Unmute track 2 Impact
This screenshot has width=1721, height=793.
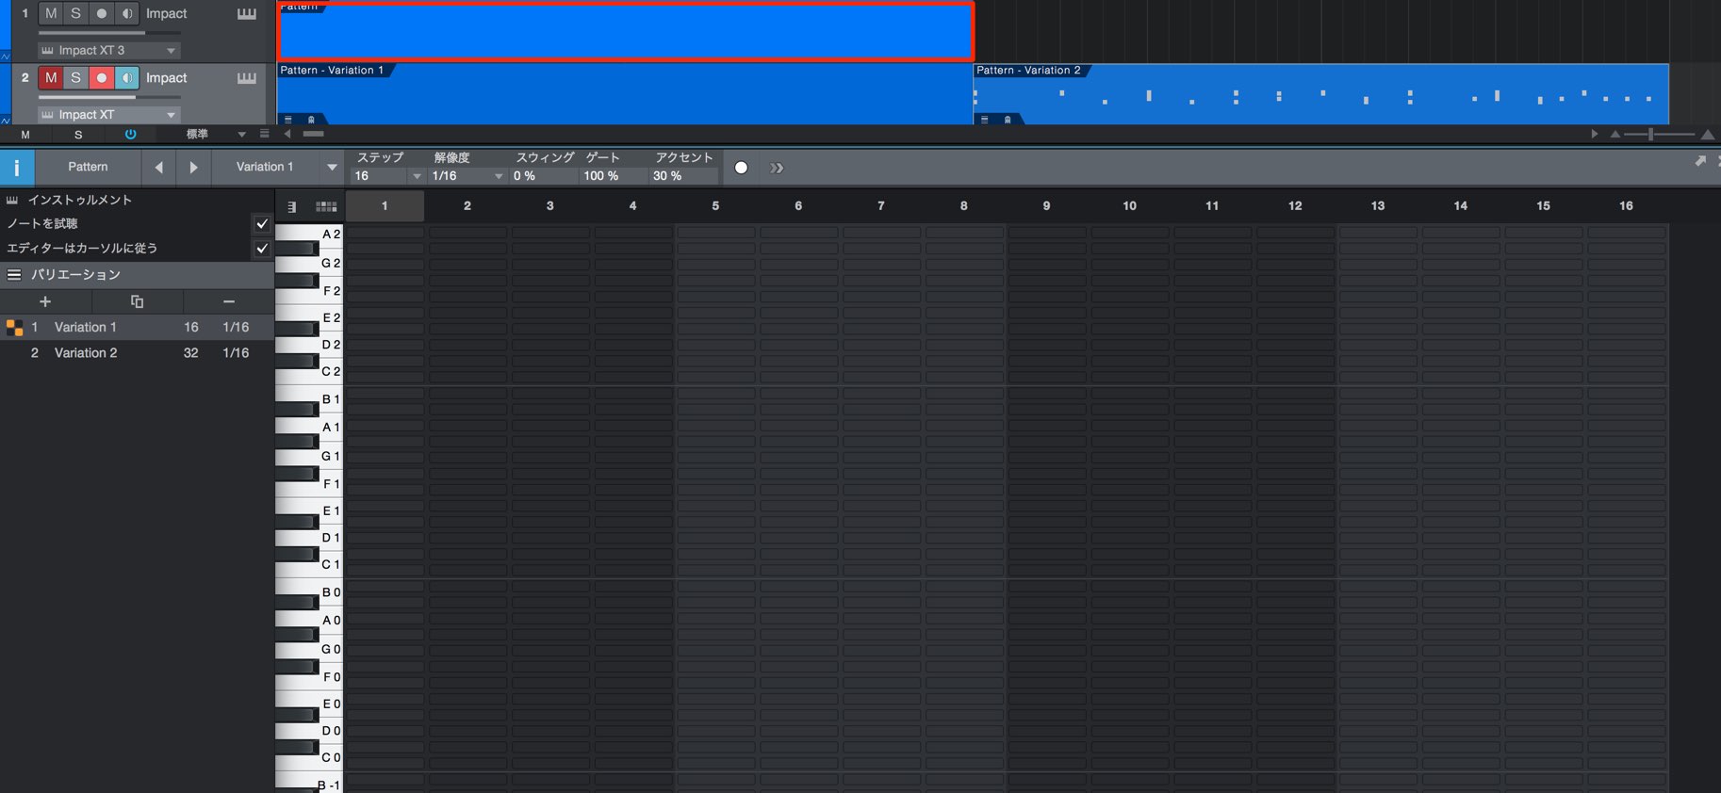pos(51,77)
